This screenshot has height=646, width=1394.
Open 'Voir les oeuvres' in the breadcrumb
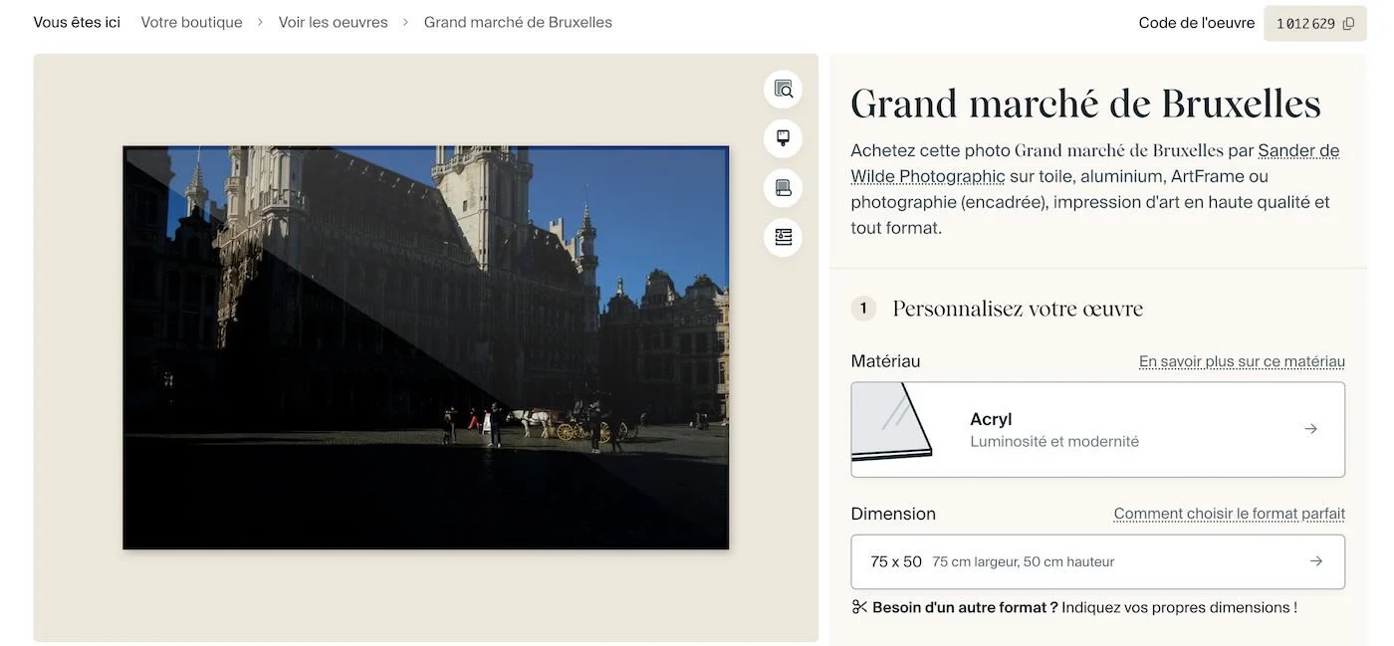[x=333, y=21]
